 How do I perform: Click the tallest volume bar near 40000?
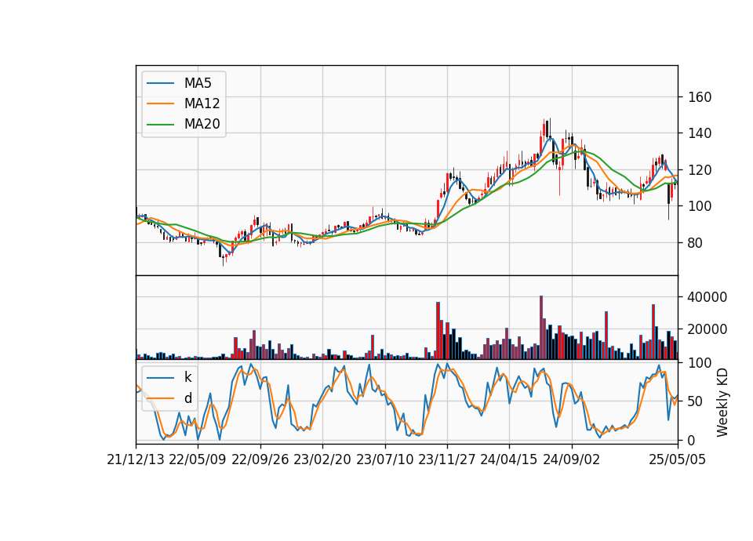pos(541,328)
